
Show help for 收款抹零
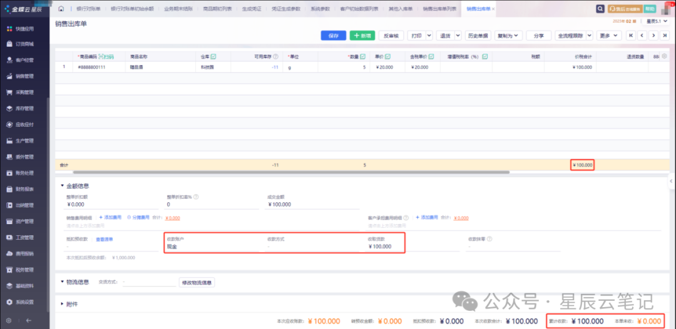(489, 238)
